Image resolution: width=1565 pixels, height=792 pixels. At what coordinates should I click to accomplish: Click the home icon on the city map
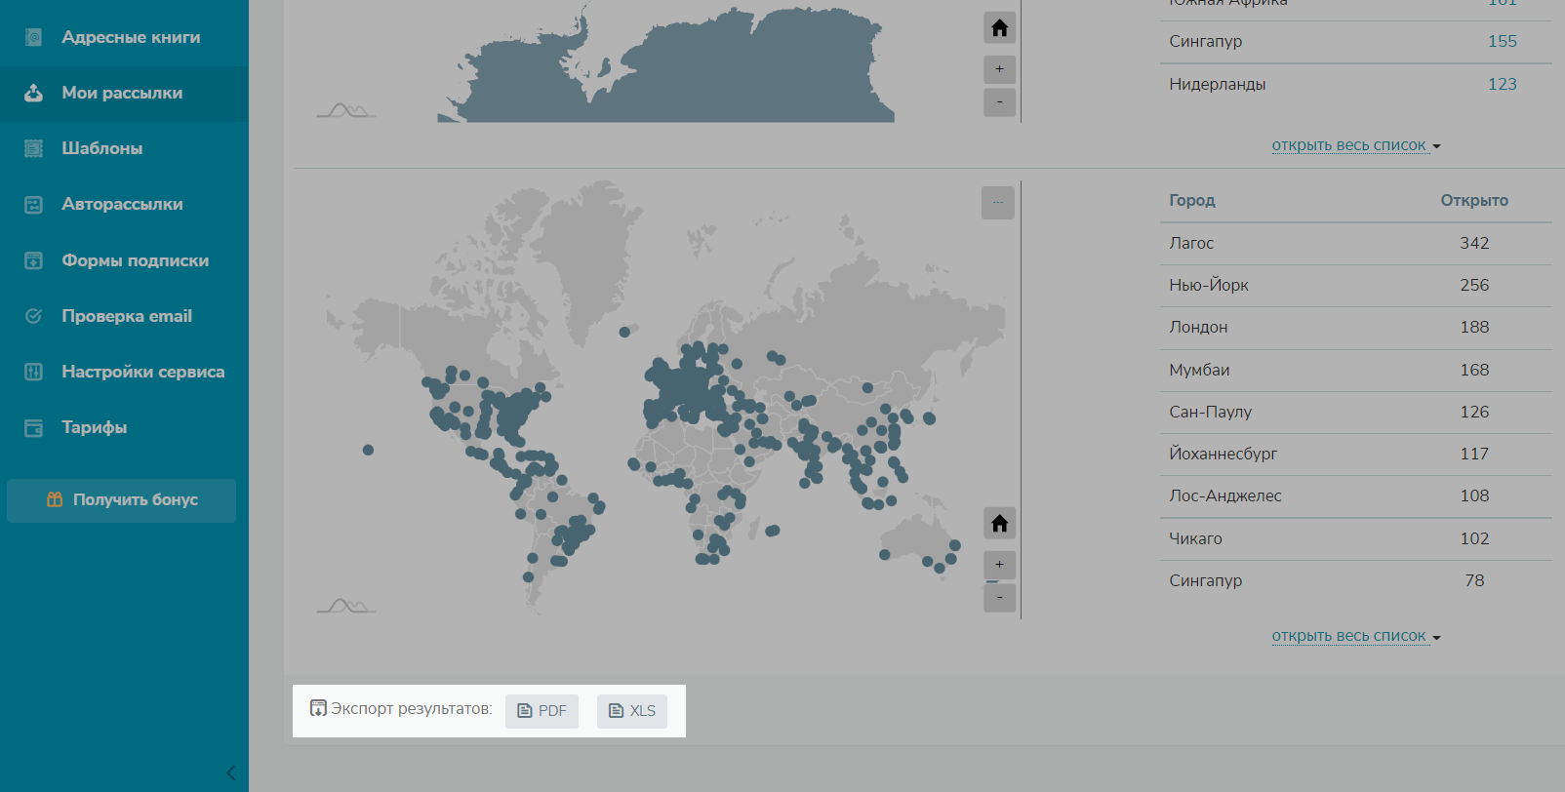coord(999,524)
